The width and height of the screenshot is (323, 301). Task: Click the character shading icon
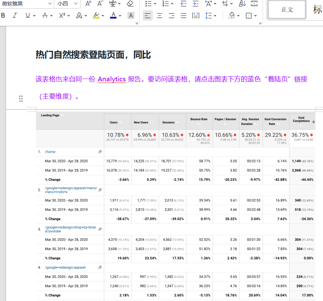131,15
